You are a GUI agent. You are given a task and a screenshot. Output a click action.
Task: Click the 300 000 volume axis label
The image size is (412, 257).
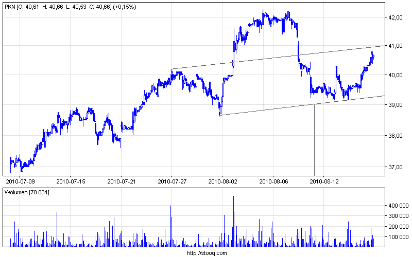(398, 216)
